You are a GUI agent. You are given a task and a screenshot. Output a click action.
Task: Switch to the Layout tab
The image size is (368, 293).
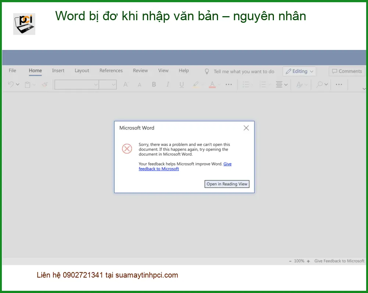point(82,71)
